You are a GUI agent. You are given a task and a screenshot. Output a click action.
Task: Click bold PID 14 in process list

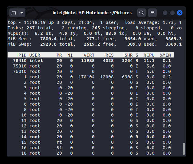(x=24, y=137)
